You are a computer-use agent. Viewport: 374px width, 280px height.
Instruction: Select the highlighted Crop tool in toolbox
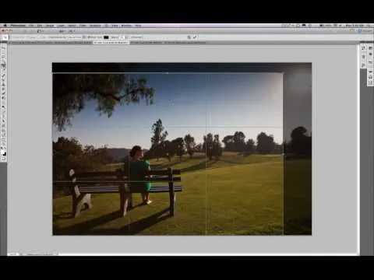3,65
